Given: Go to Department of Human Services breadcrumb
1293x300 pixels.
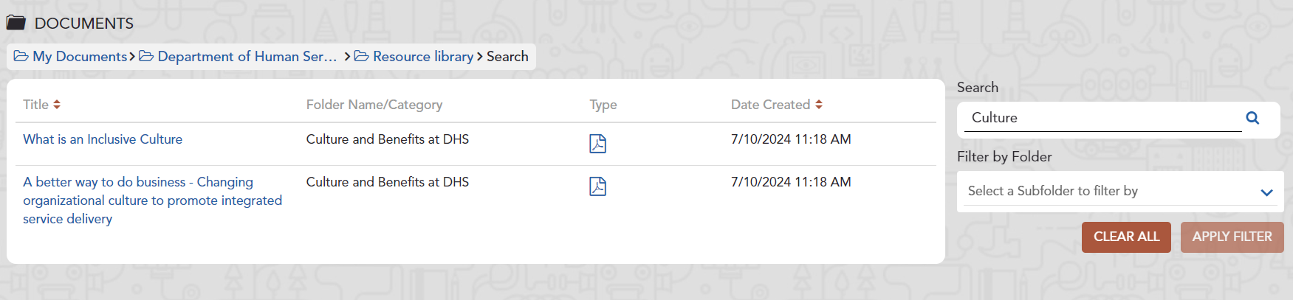Looking at the screenshot, I should pyautogui.click(x=247, y=57).
